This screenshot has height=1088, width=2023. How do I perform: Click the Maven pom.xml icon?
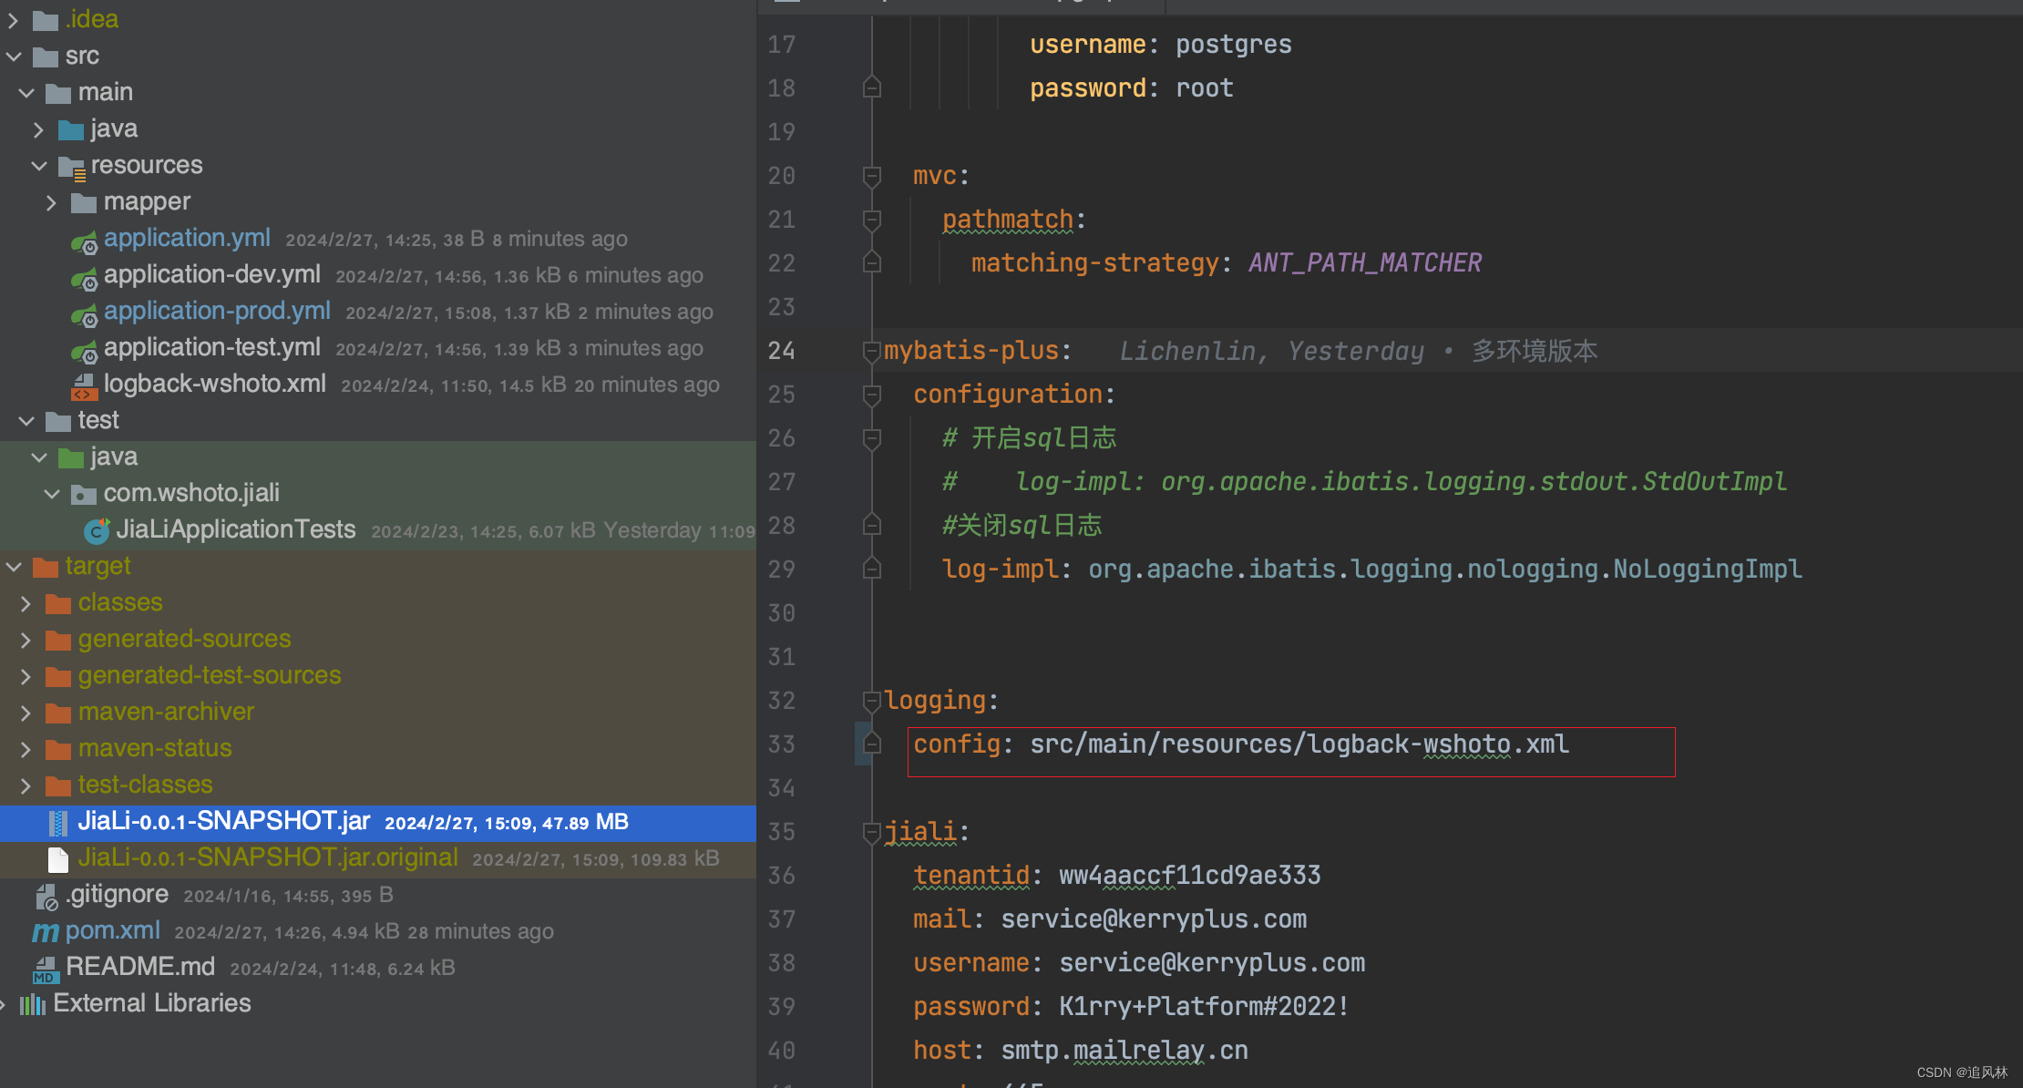click(x=46, y=932)
